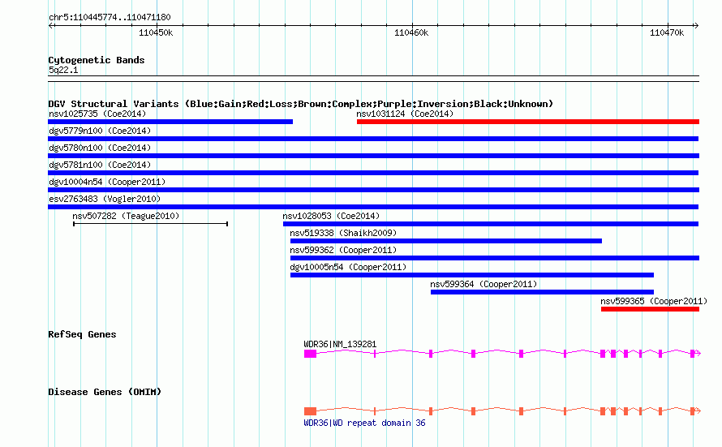The width and height of the screenshot is (722, 447).
Task: Click the right arrow end of ruler
Action: point(696,26)
